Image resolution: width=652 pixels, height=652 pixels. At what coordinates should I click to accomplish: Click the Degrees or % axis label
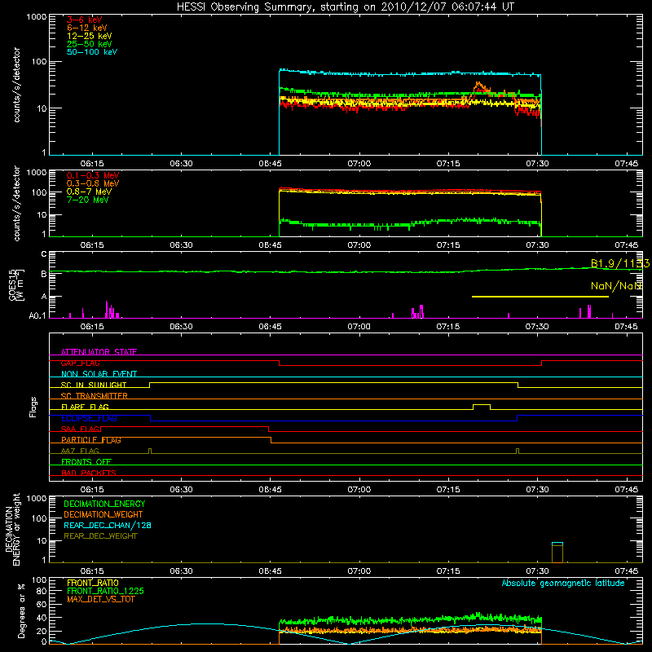21,610
